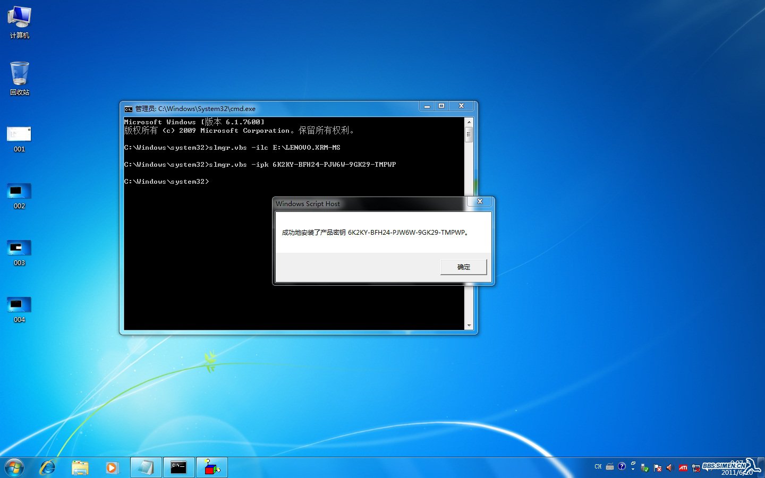
Task: Select the 003 image on the desktop
Action: point(19,253)
